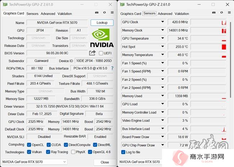
Task: Click the NVIDIA logo image
Action: coord(102,38)
